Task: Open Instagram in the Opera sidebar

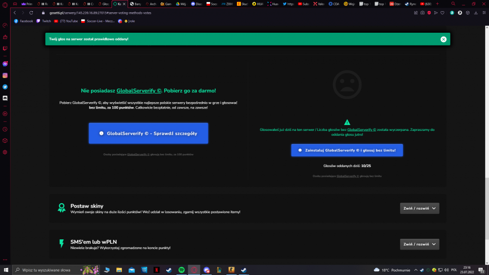Action: point(5,75)
